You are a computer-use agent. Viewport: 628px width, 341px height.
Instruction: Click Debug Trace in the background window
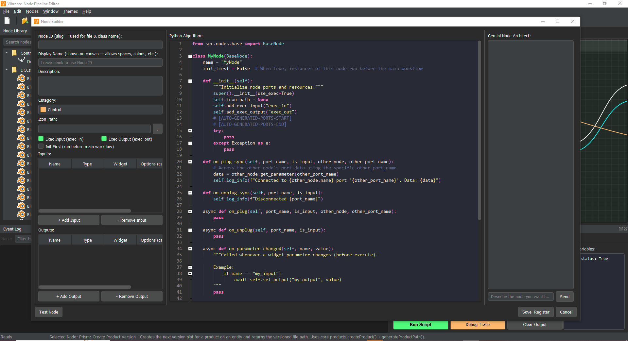(478, 325)
